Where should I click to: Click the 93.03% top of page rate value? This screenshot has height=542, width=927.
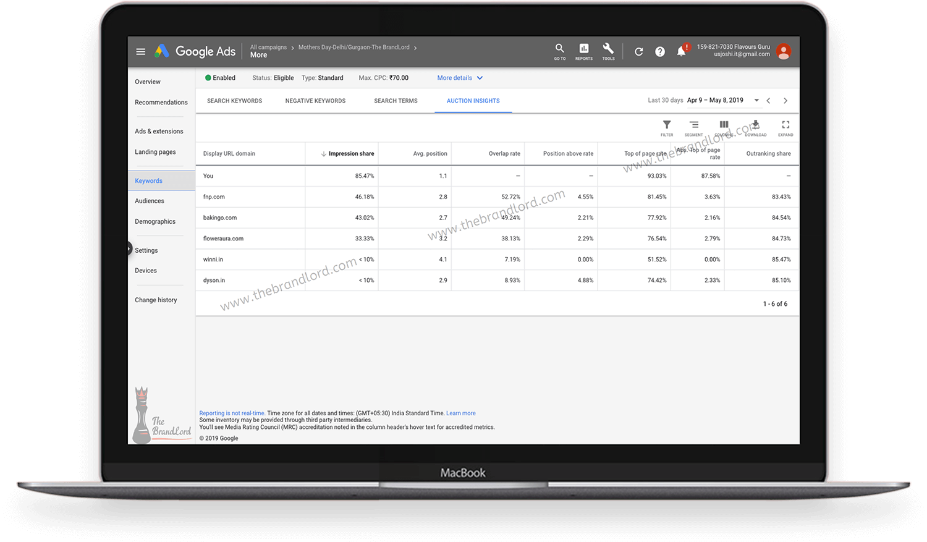coord(657,176)
